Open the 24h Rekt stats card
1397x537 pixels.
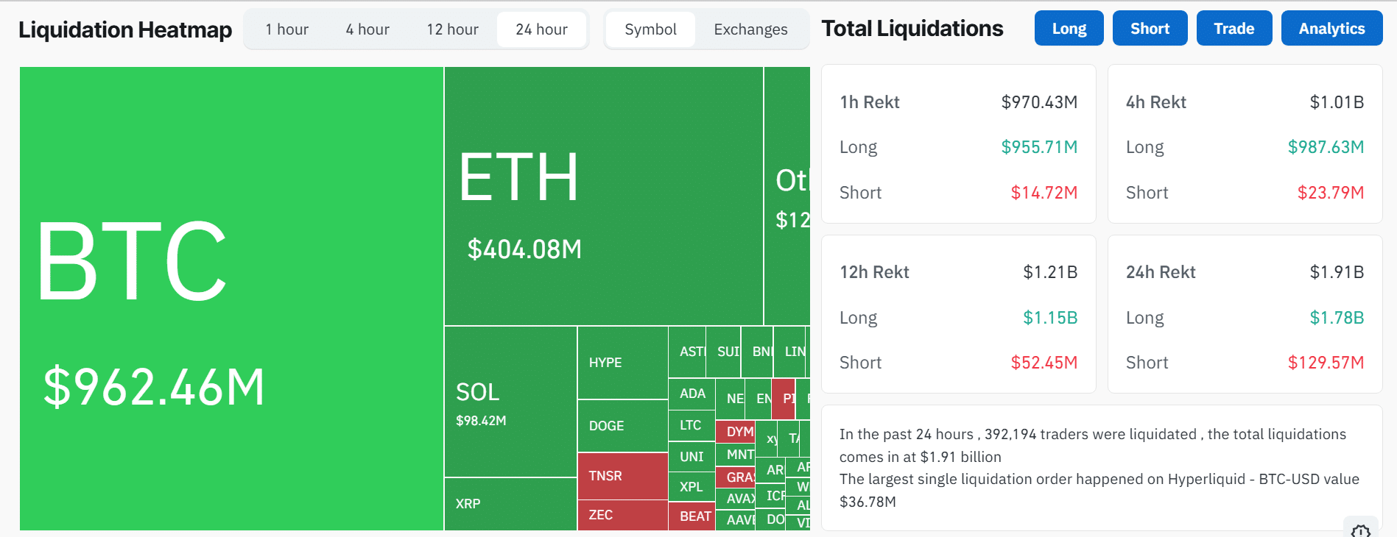(1245, 314)
